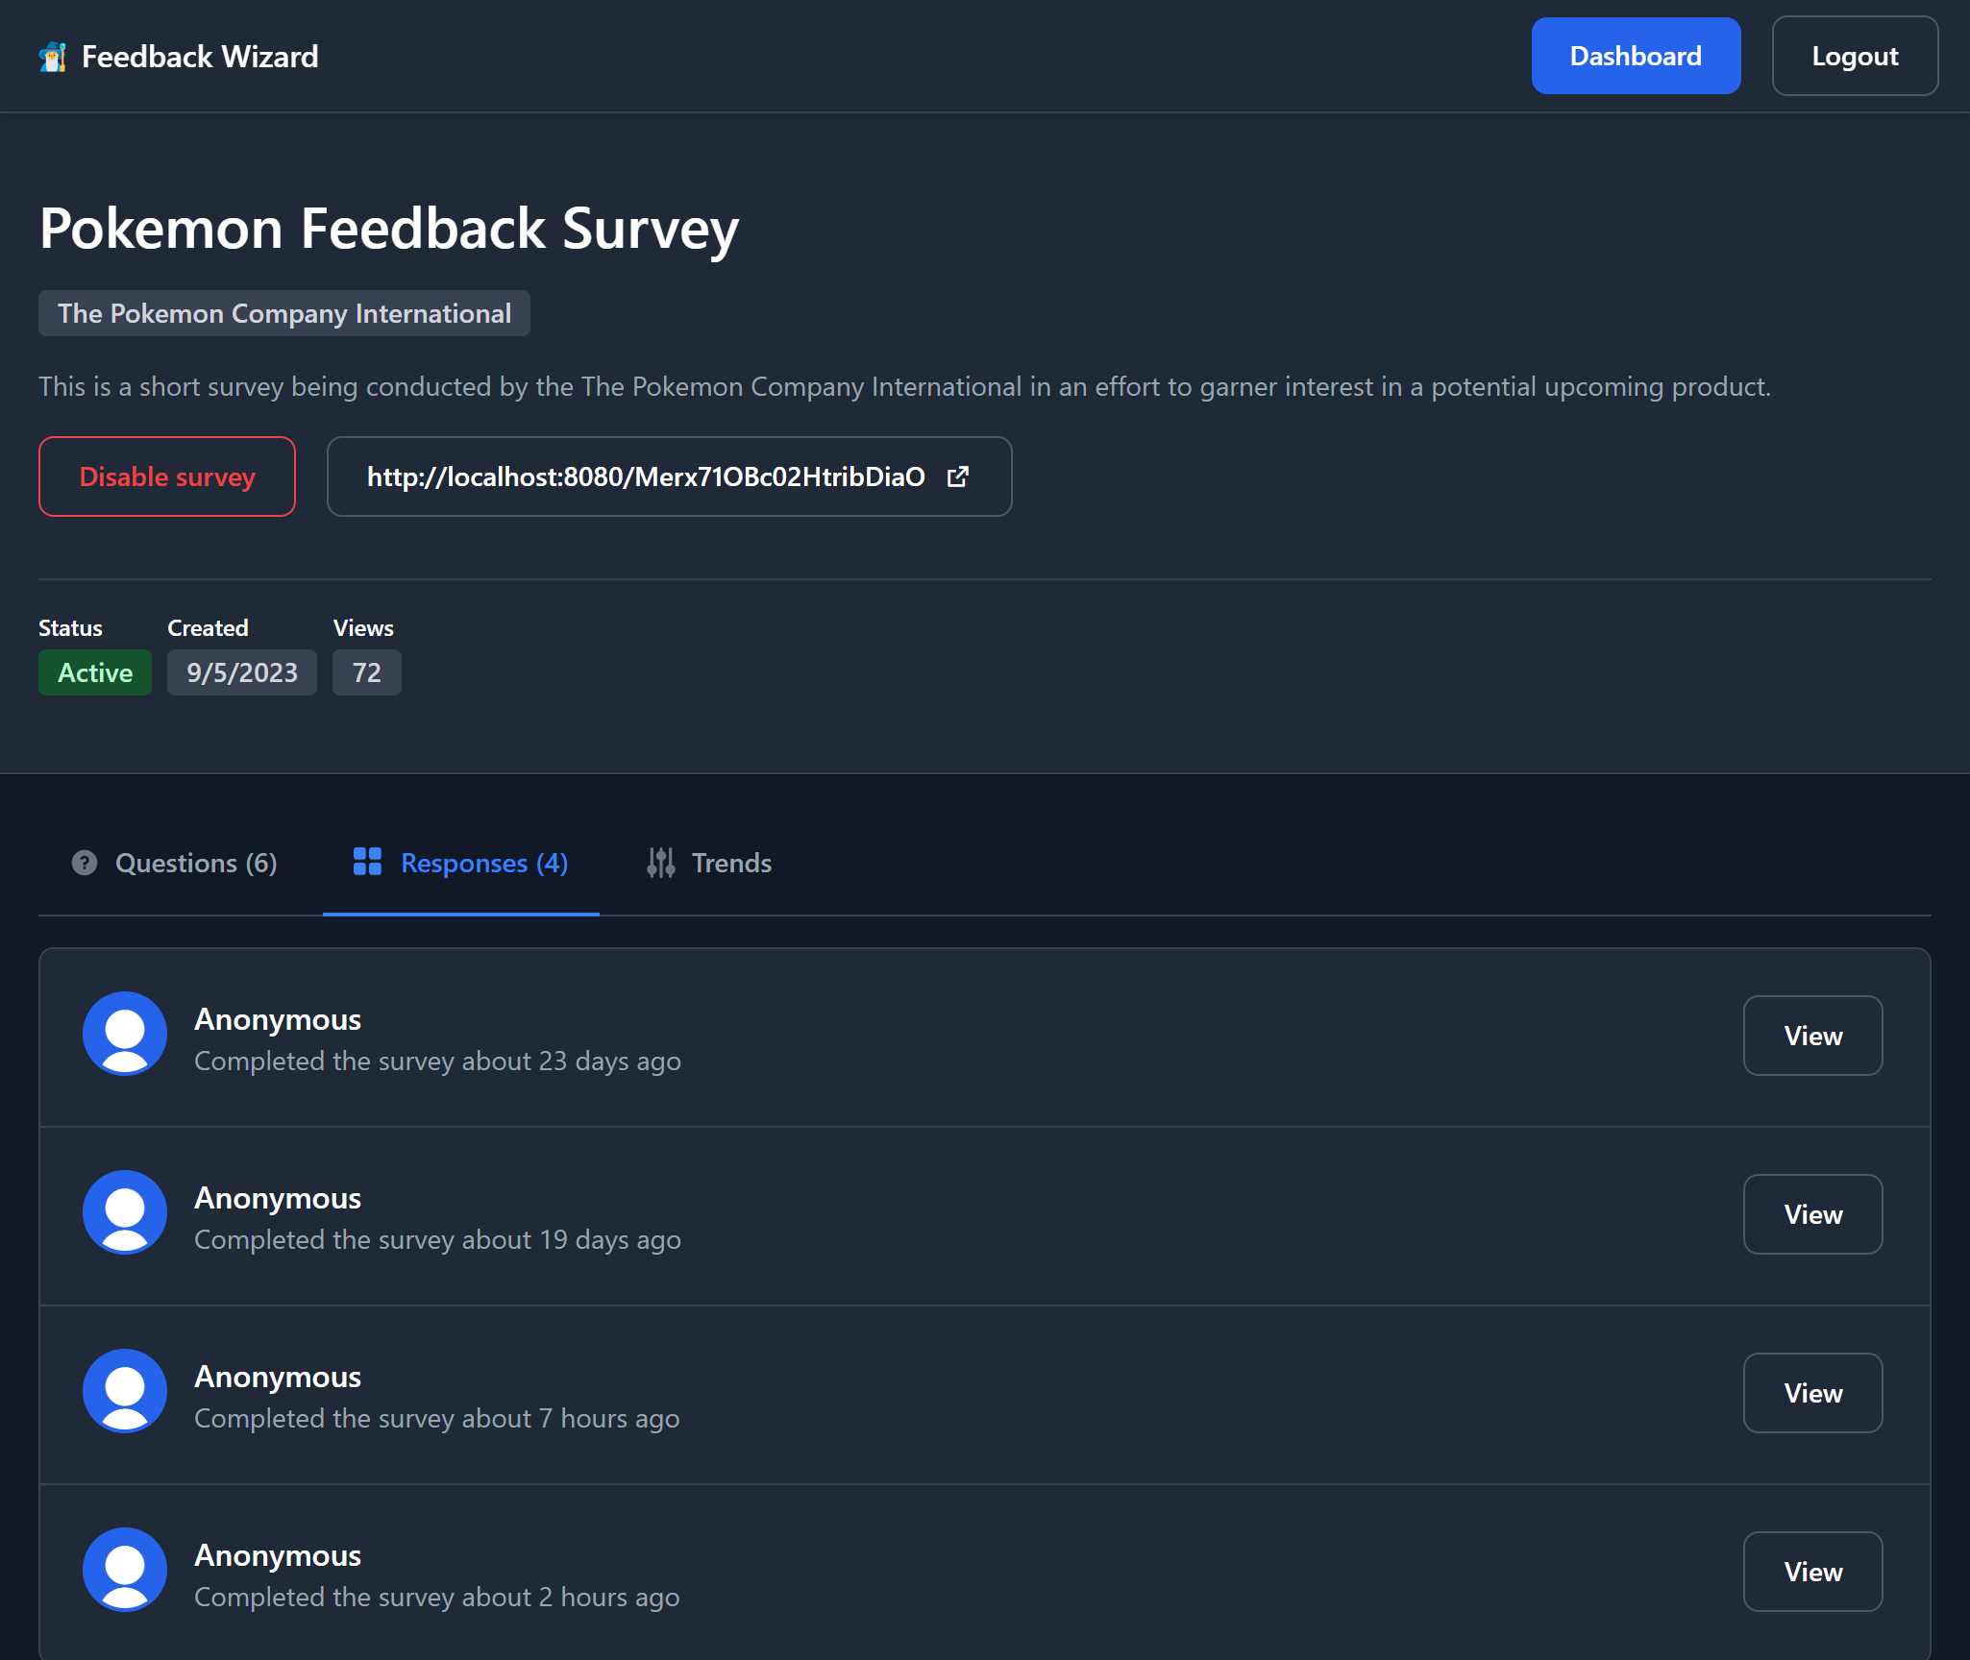The image size is (1970, 1660).
Task: Open the Trends tab
Action: point(709,863)
